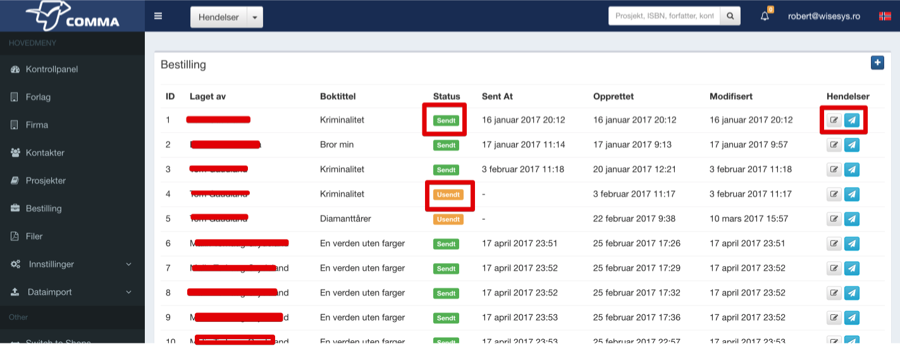Select date 22 februar 2017 9:38
900x346 pixels.
coord(634,219)
